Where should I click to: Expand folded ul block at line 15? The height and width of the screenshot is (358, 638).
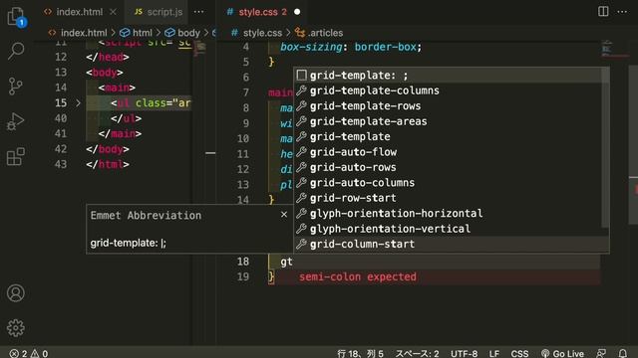tap(78, 103)
